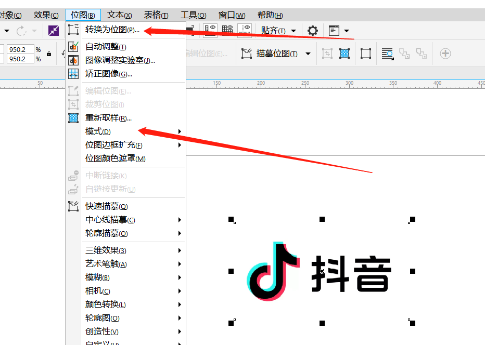Click the 抖音 logo bitmap on canvas
This screenshot has width=485, height=345.
pos(319,271)
